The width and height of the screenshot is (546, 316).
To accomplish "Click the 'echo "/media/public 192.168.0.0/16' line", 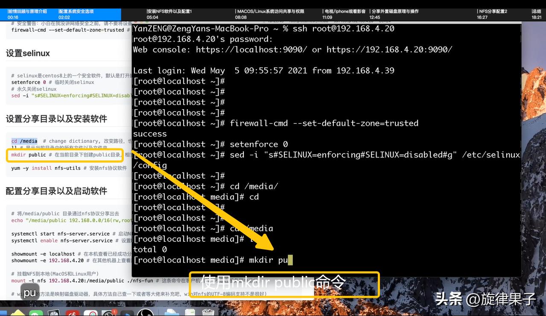I will 71,220.
